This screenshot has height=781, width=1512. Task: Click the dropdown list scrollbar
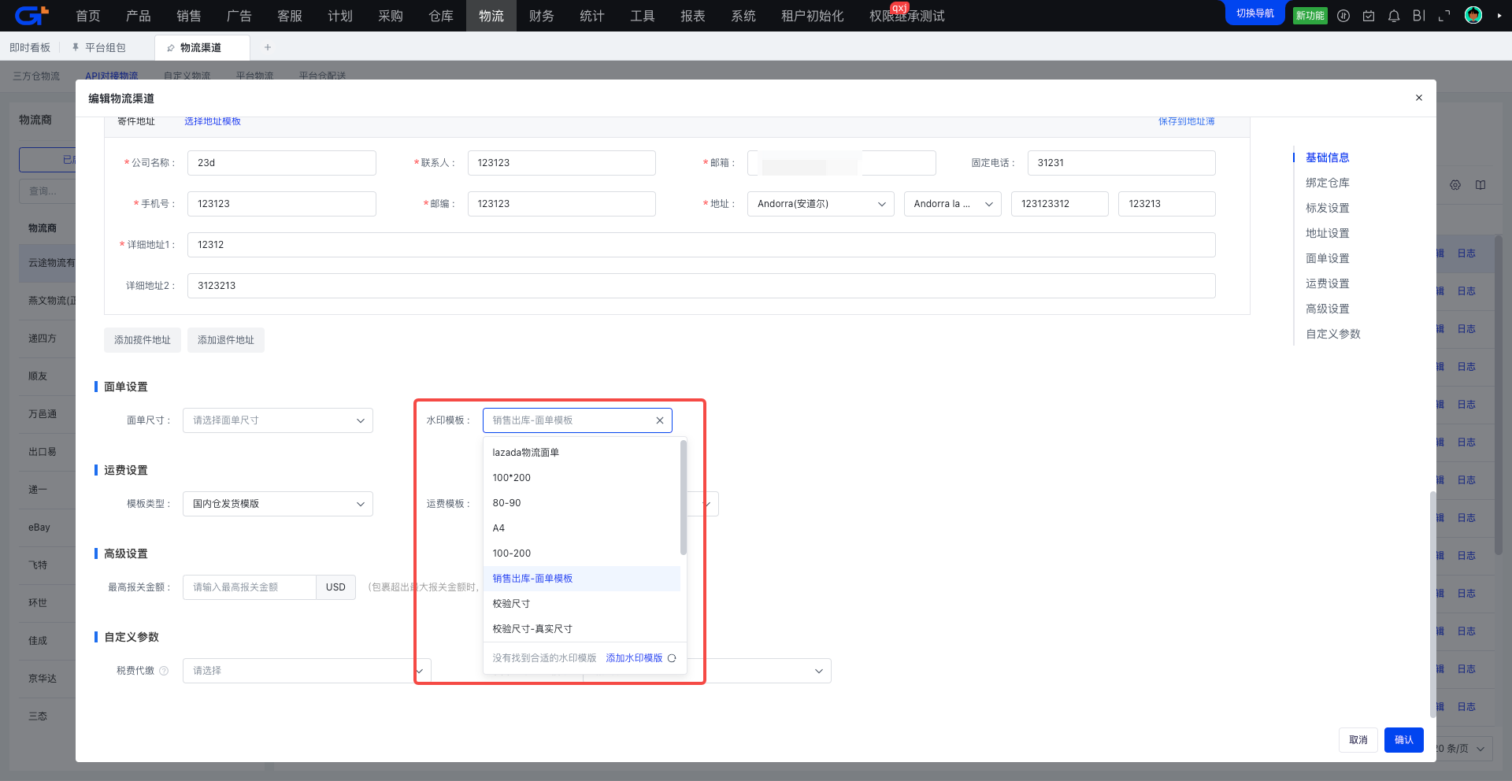(684, 497)
